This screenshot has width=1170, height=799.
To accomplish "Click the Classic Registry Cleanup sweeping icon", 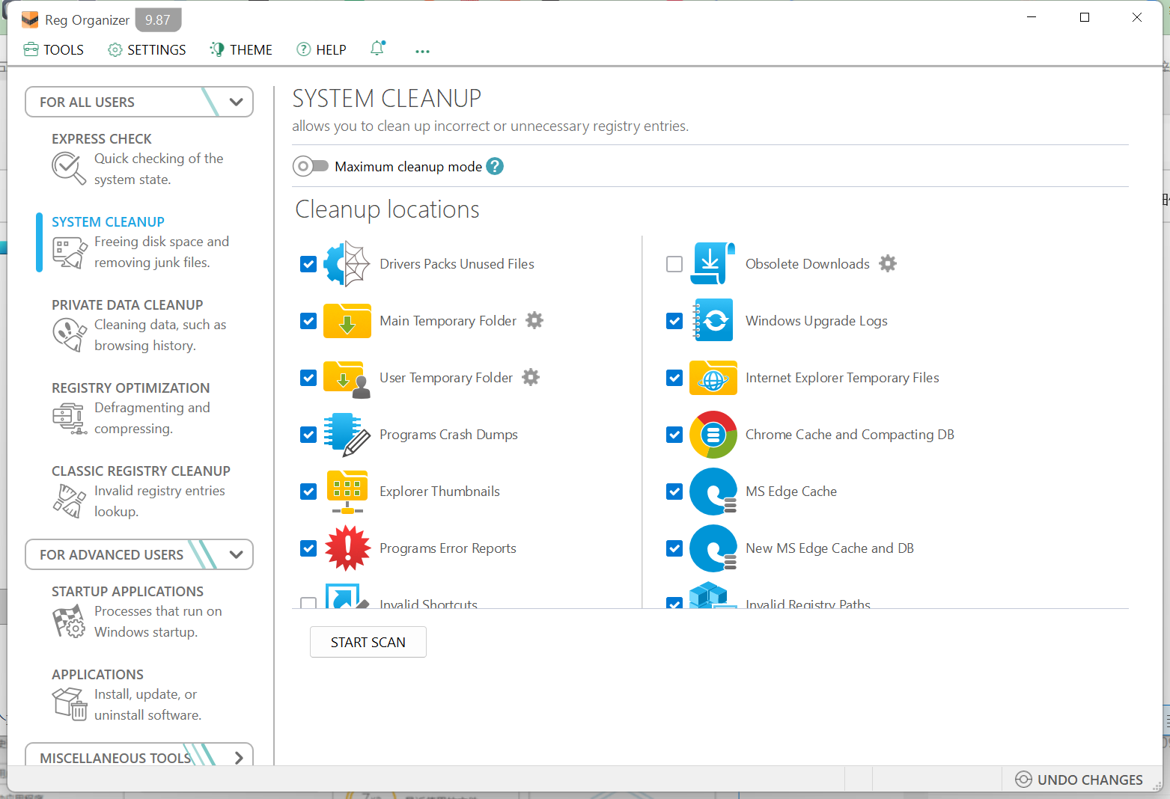I will [x=69, y=500].
